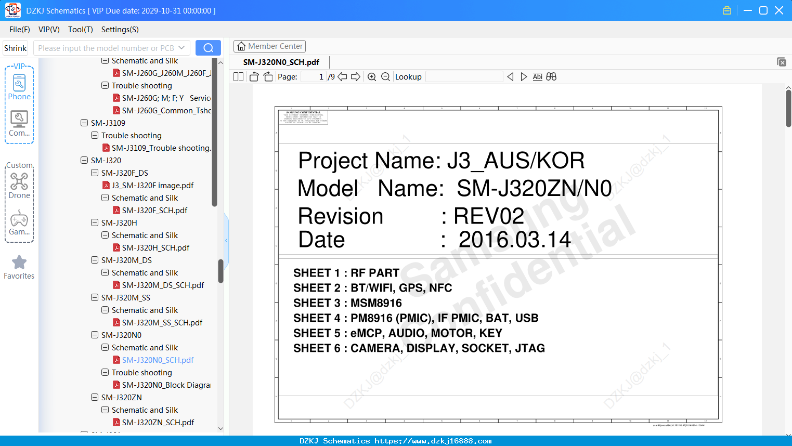Click PDF icon for SM-J320F_SCH.pdf
Image resolution: width=792 pixels, height=446 pixels.
[x=116, y=211]
